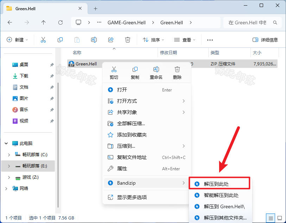The image size is (286, 223).
Task: Open 音乐 in the navigation pane
Action: click(x=24, y=110)
